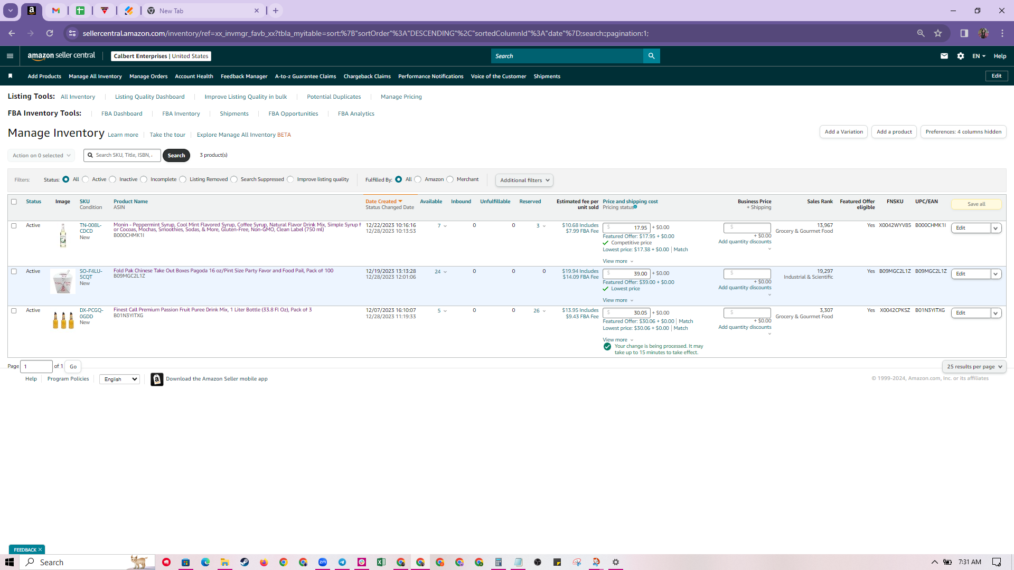Select the Active status filter
The width and height of the screenshot is (1014, 570).
tap(86, 179)
